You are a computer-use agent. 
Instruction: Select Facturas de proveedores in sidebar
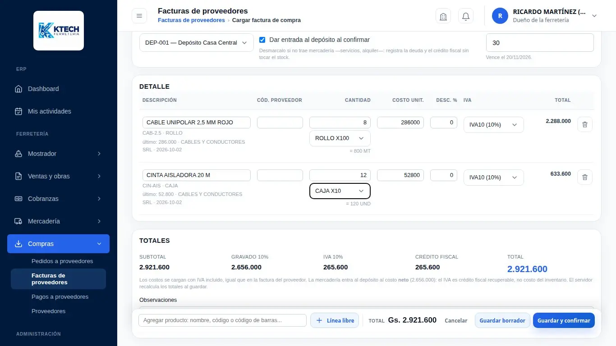(x=58, y=279)
